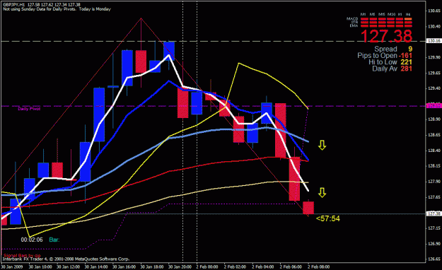Click the EMA row label in signal bars
Screen dimensions: 442x270
[354, 25]
